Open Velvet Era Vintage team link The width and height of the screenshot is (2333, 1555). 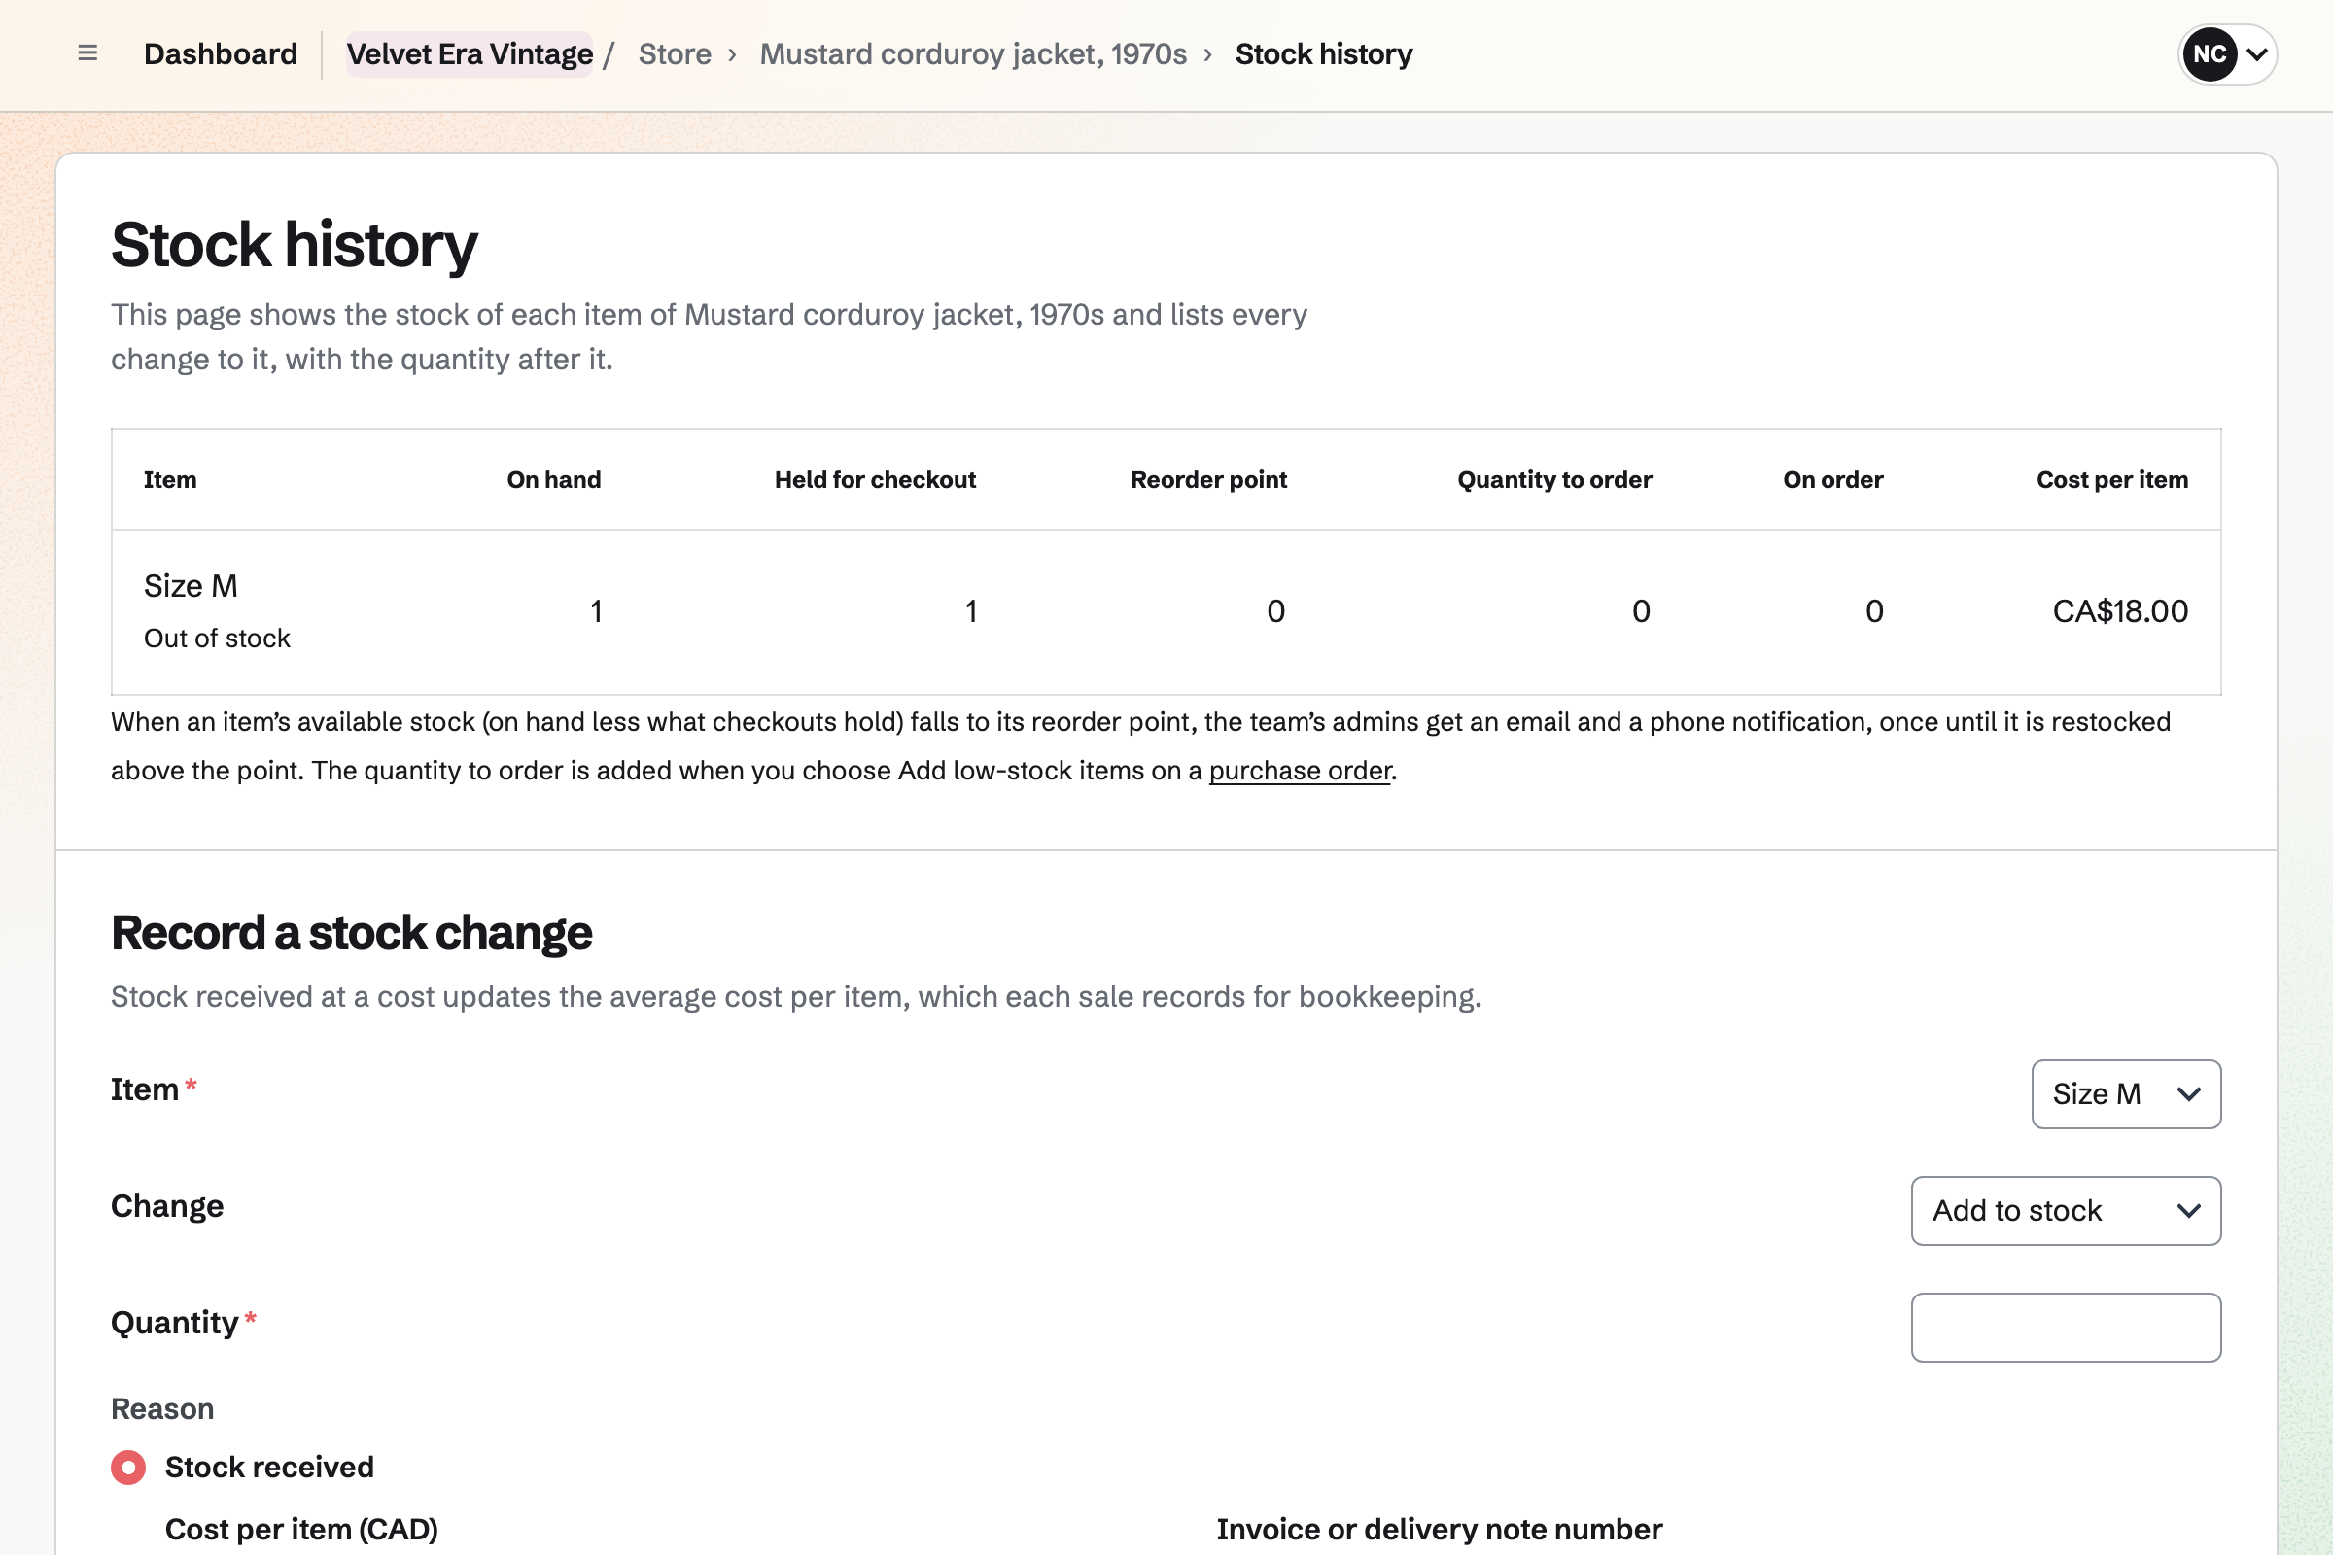click(x=470, y=53)
